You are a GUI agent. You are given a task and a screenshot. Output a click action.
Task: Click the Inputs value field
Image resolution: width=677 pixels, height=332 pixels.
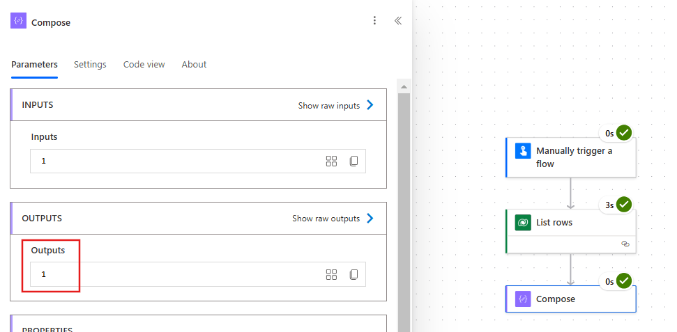pos(198,161)
